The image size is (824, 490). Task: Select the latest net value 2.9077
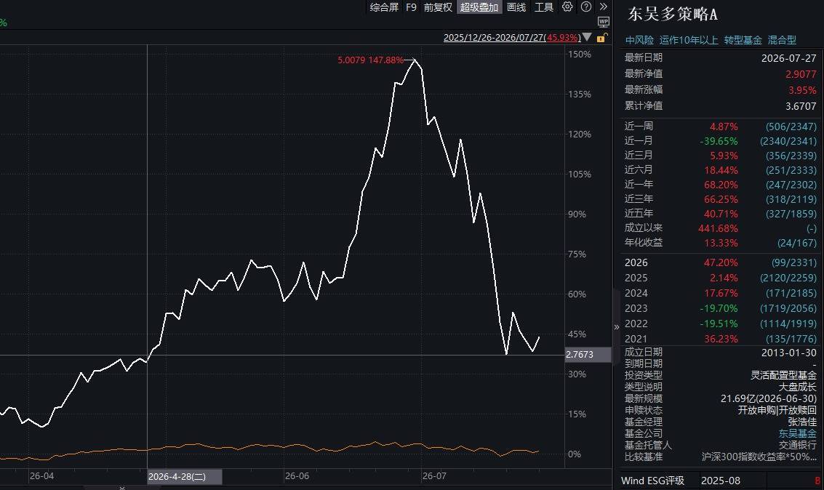point(801,74)
